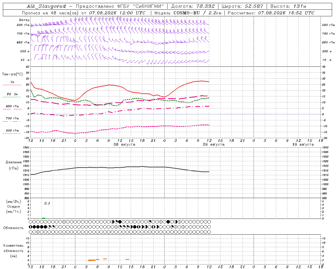The width and height of the screenshot is (336, 269).
Task: Click the first filled black cloudiness circle in middle row
Action: 34,227
